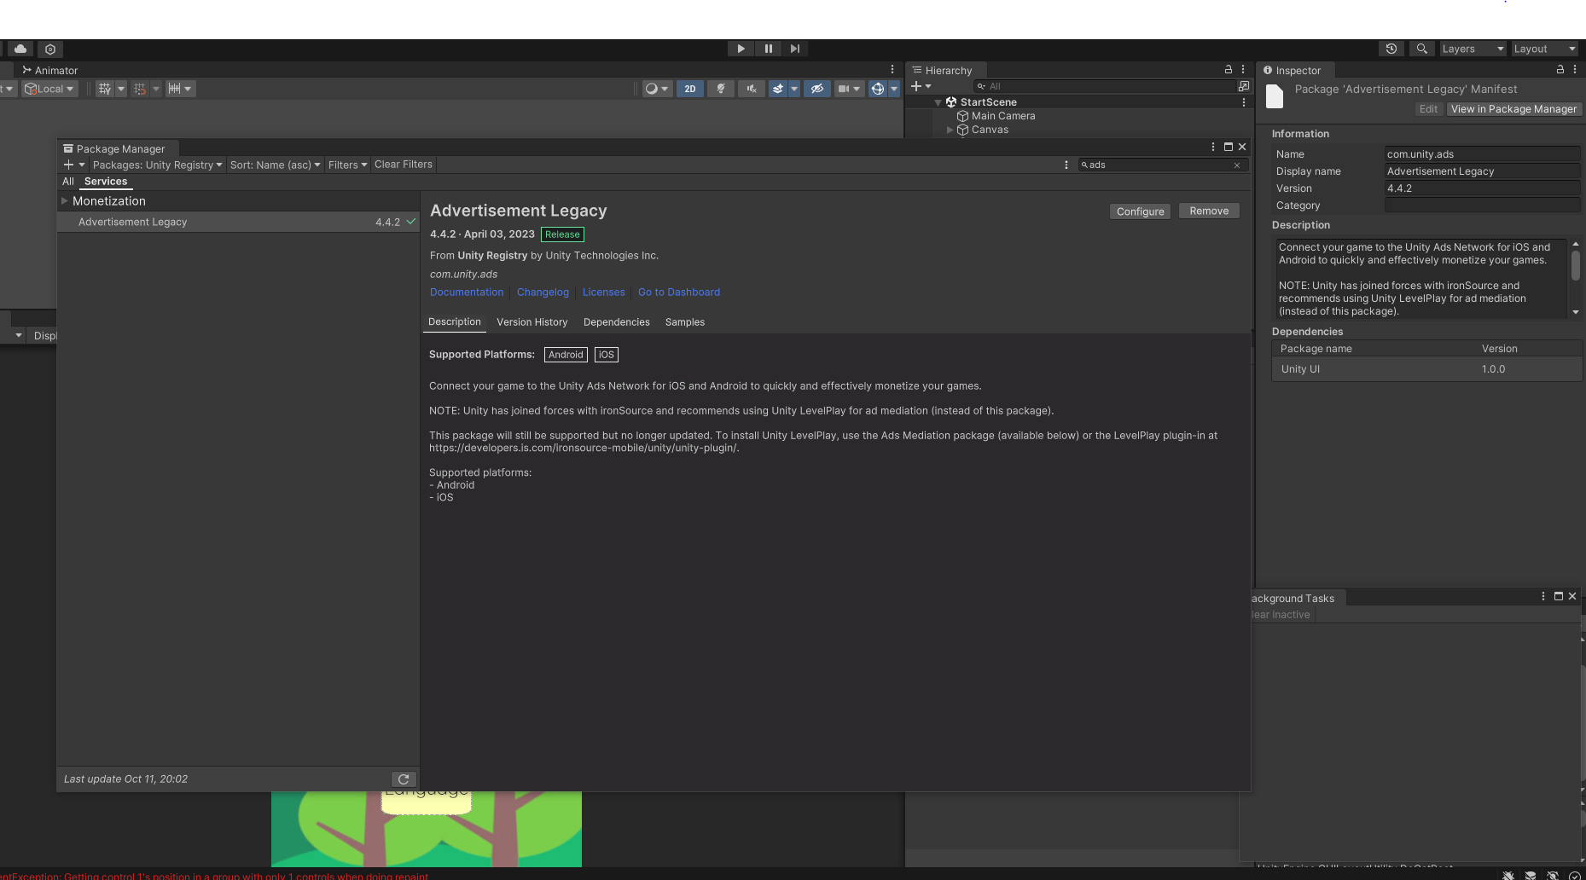This screenshot has height=880, width=1586.
Task: Open the scene draw mode sphere dropdown
Action: click(656, 89)
